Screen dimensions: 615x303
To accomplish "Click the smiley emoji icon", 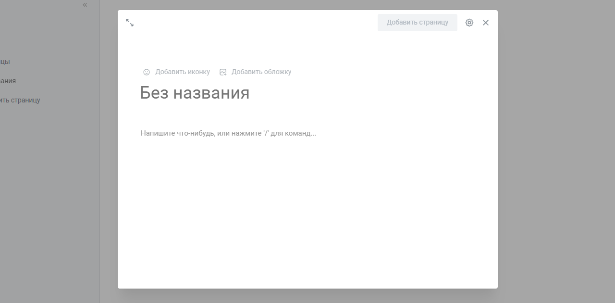I will pyautogui.click(x=147, y=72).
